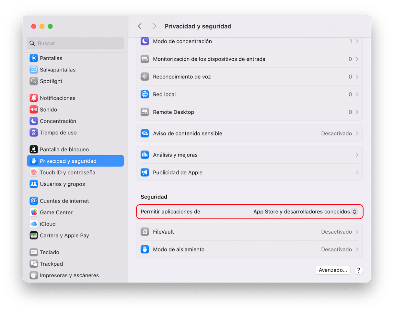
Task: Click the FileVault house icon
Action: tap(145, 232)
